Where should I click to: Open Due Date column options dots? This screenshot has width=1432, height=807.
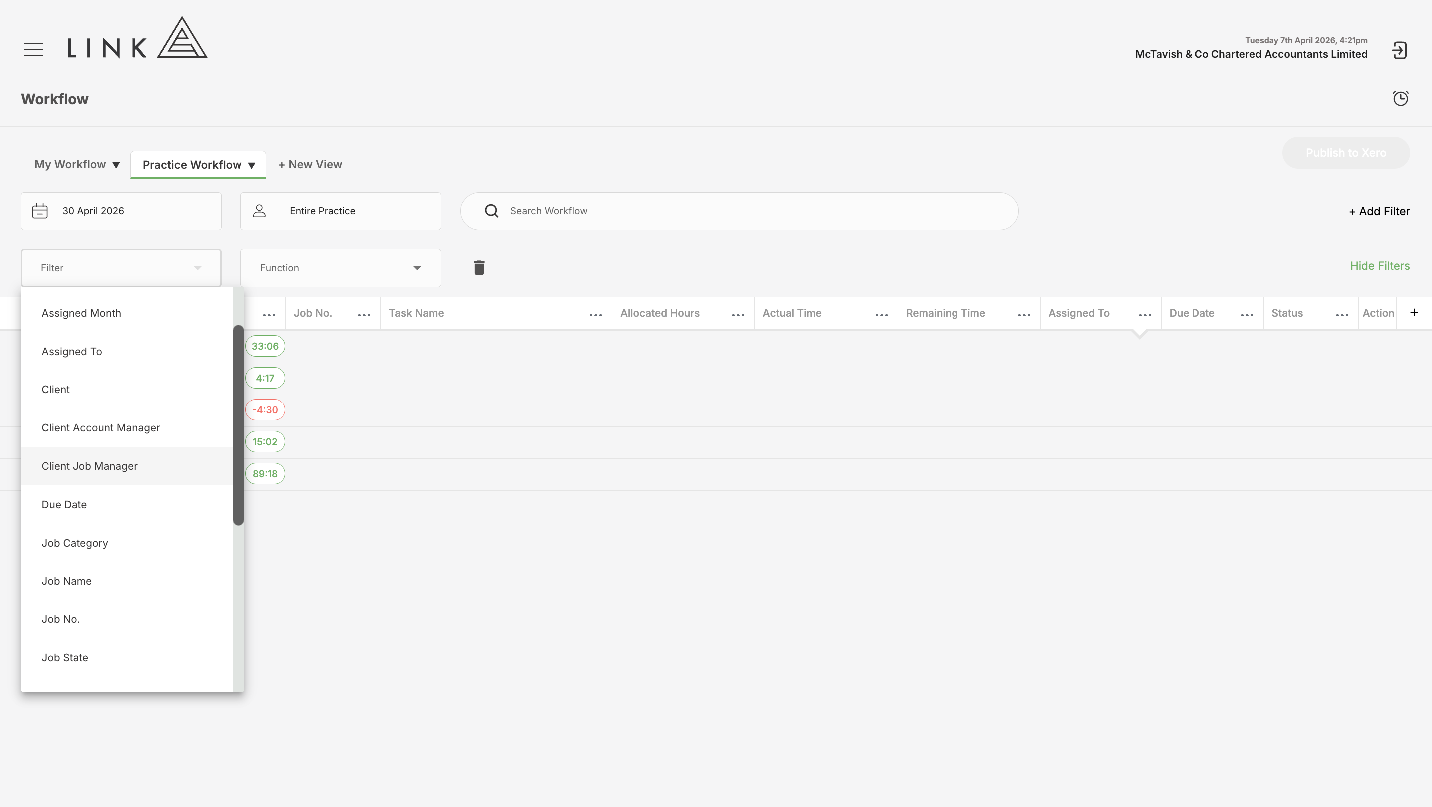point(1247,315)
